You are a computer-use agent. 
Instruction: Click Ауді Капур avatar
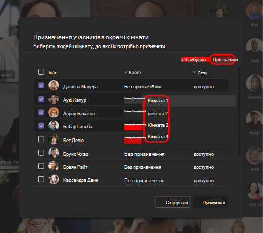(54, 99)
